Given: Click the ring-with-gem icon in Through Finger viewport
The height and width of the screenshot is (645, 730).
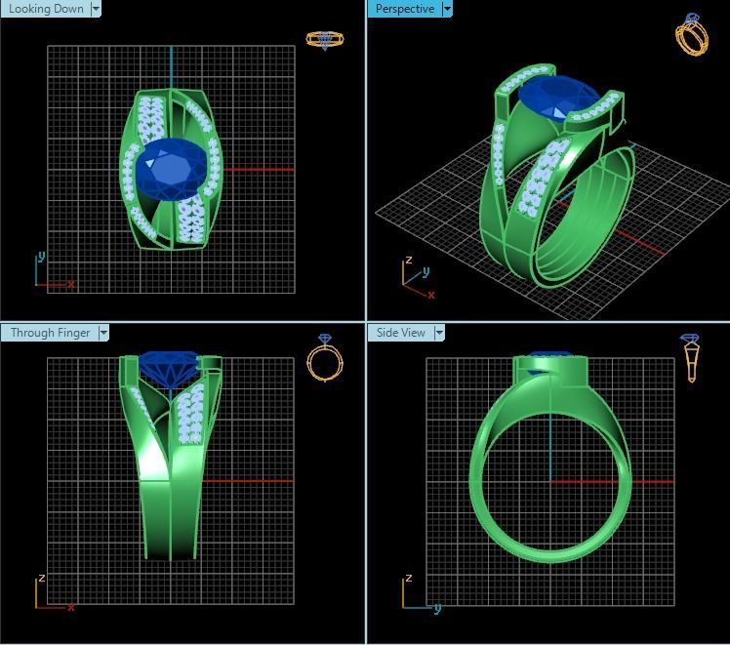Looking at the screenshot, I should click(325, 357).
